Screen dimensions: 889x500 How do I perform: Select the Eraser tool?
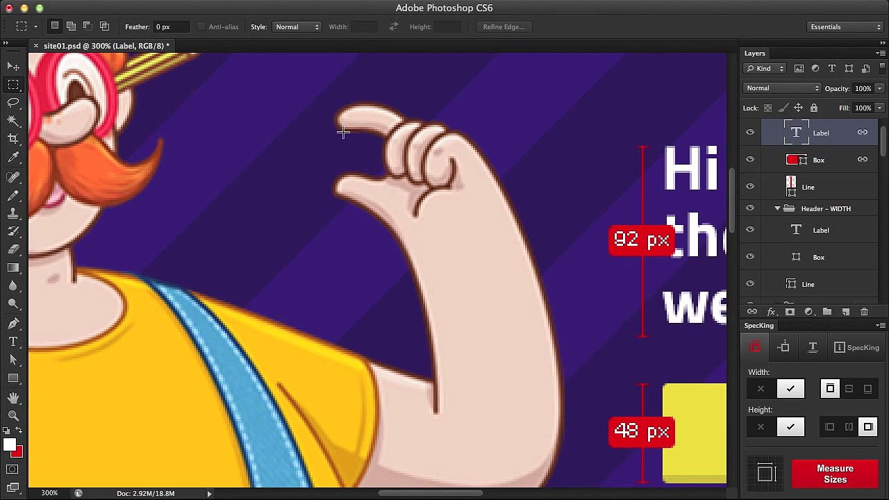(x=13, y=249)
